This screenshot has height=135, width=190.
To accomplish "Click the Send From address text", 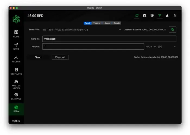I will (x=66, y=30).
